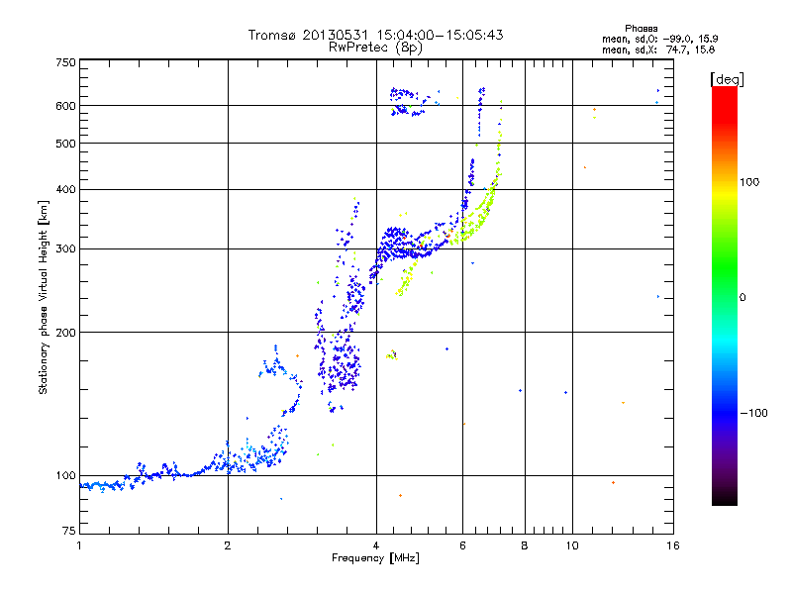Click the x-axis tick label '4'

[x=376, y=545]
